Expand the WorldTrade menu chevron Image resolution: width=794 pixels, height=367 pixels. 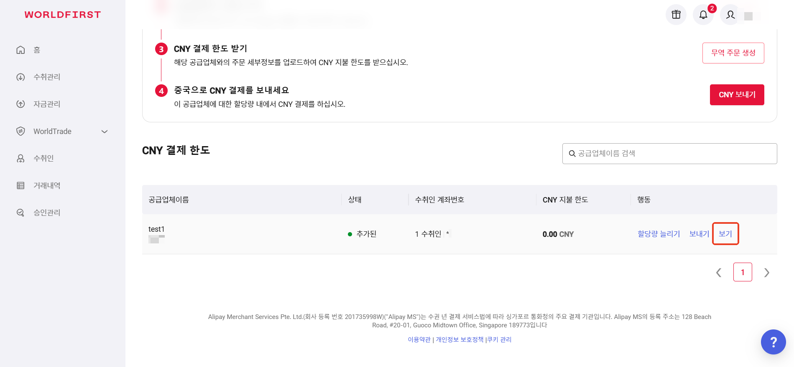coord(105,132)
